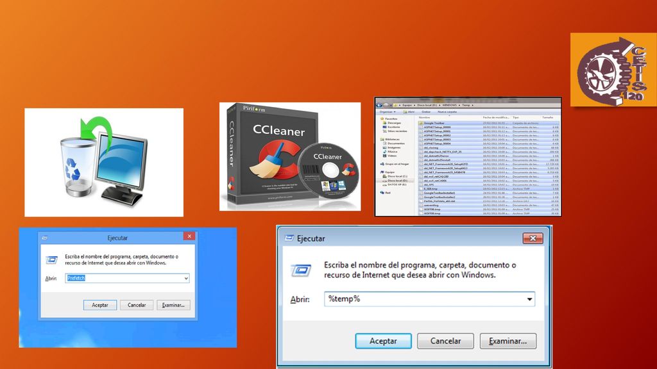Sort by the Tipo column header
The image size is (657, 369).
[x=515, y=118]
